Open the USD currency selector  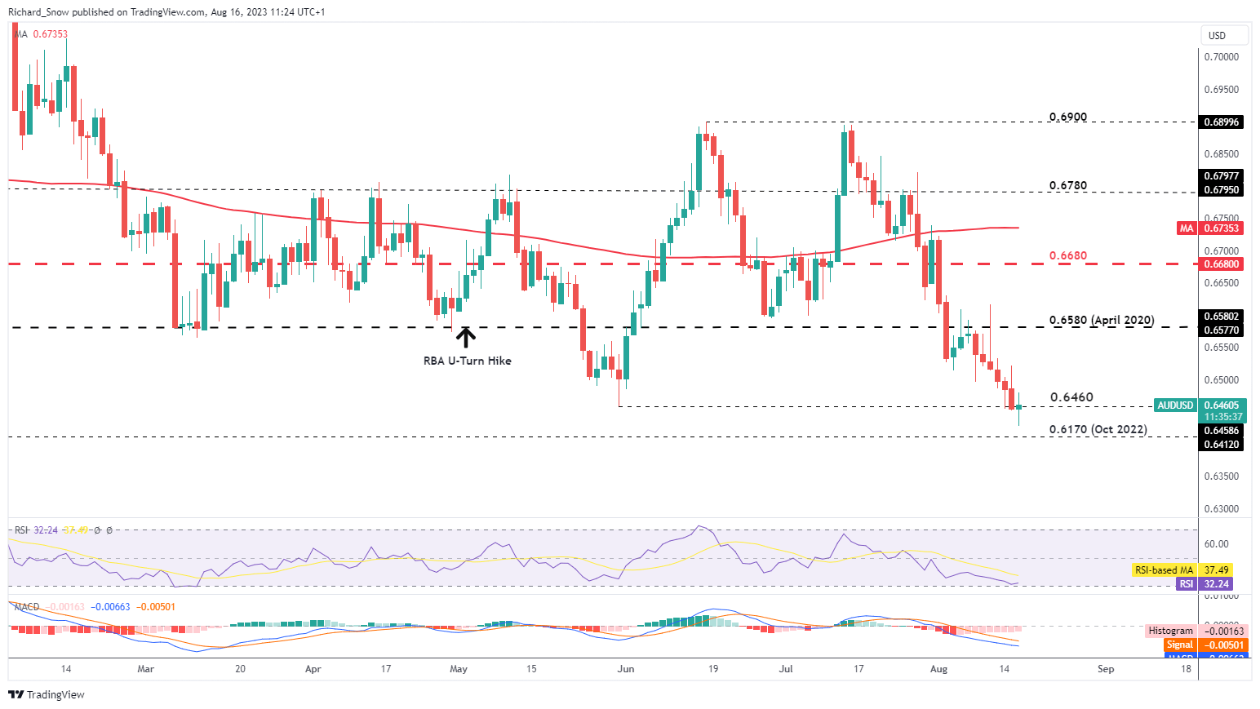click(1224, 35)
